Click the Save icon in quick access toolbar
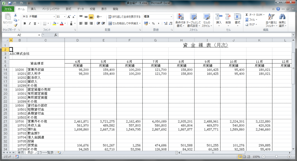 click(10, 3)
